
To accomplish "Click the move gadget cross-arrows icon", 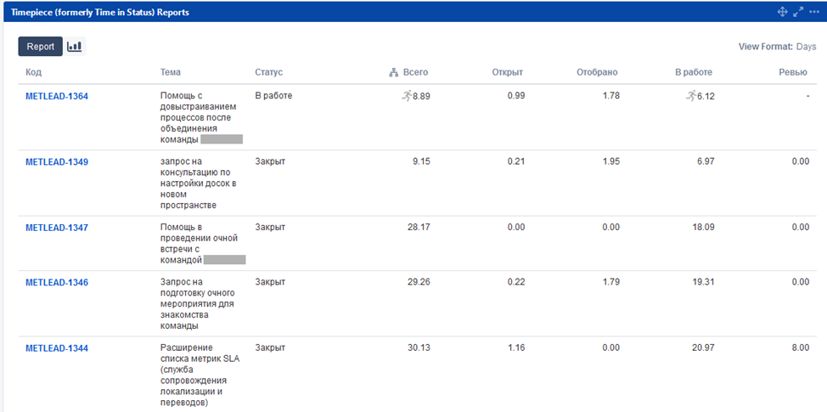I will (x=783, y=12).
